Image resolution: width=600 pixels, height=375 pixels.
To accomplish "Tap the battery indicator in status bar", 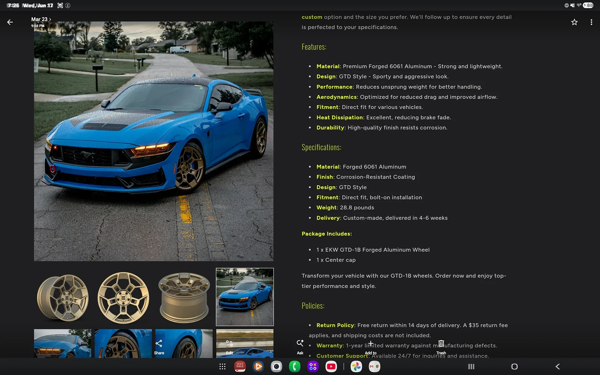I will click(588, 5).
